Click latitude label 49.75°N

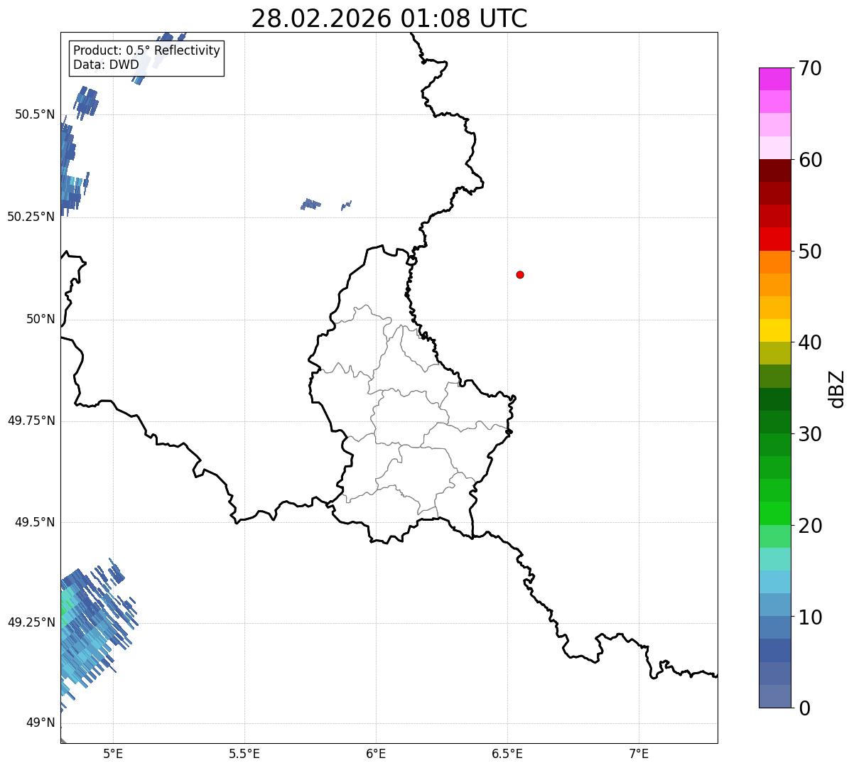tap(31, 421)
